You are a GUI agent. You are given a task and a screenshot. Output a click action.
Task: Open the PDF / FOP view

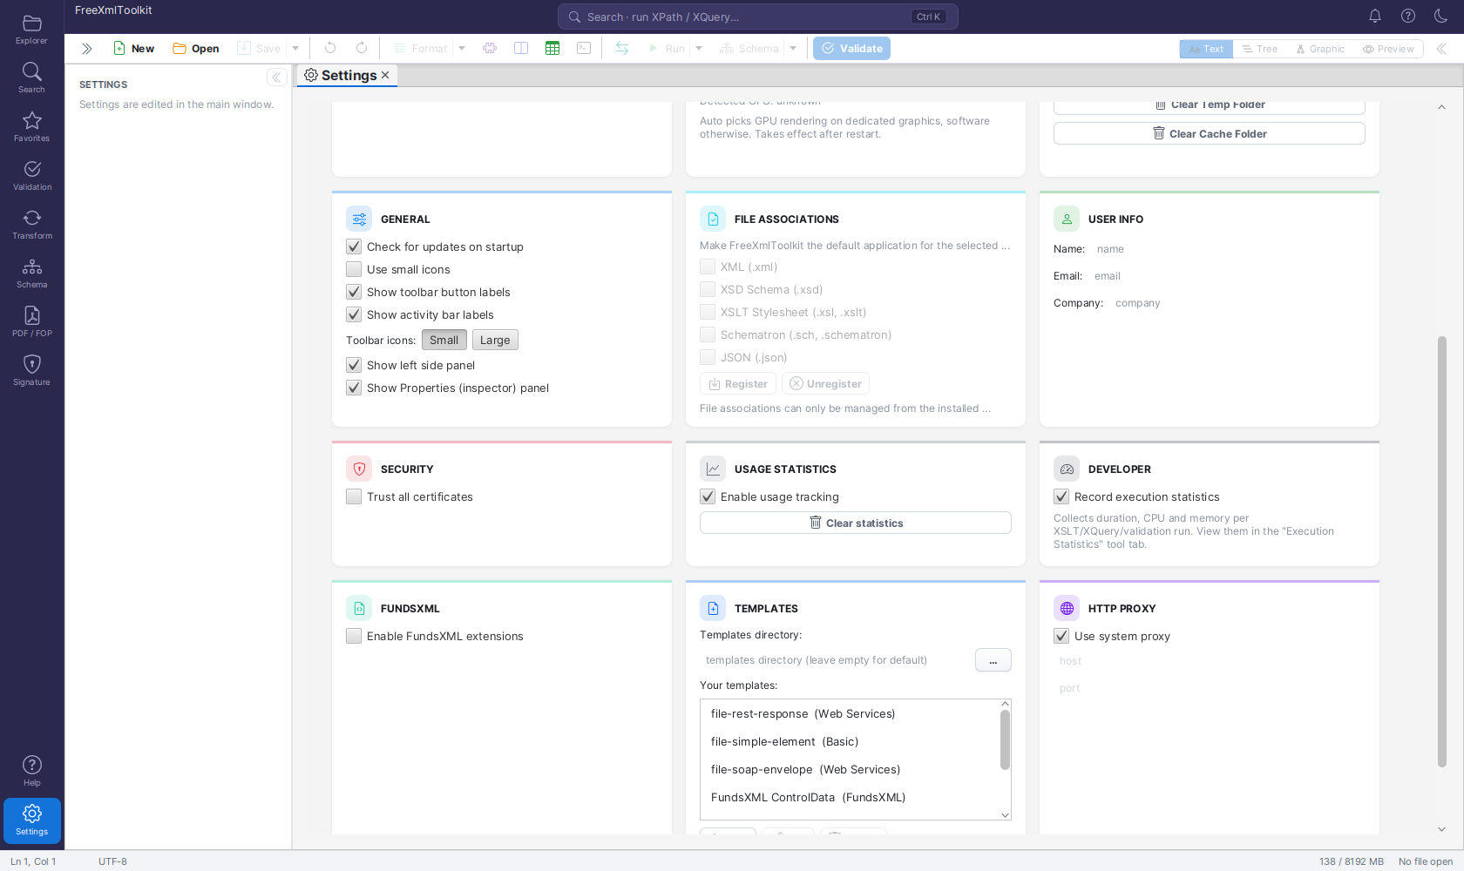32,322
